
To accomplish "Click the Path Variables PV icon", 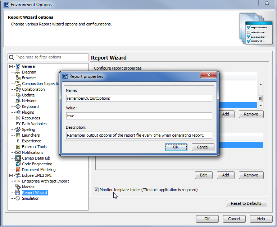I will [18, 124].
